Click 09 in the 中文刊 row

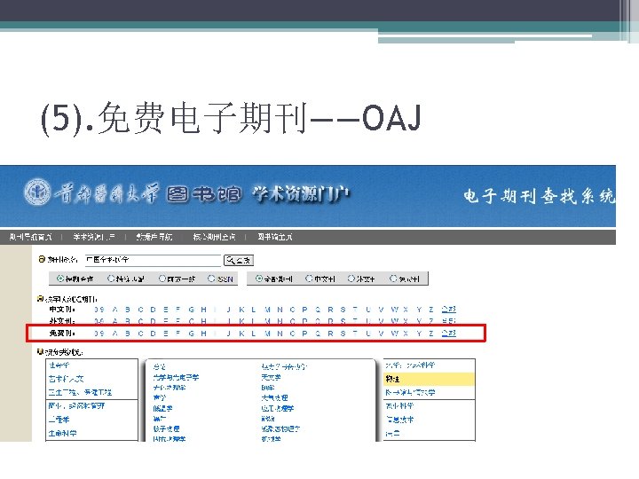coord(99,310)
